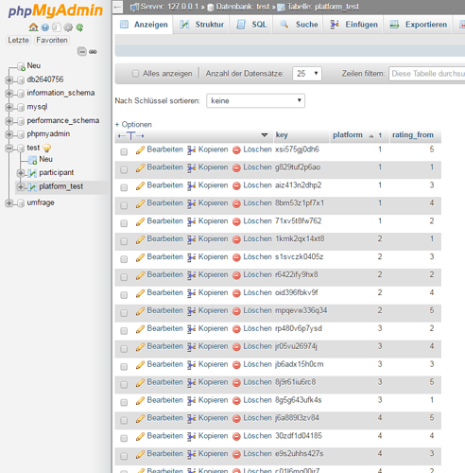Select the checkbox for row 1kmk2qx14xt8

124,241
